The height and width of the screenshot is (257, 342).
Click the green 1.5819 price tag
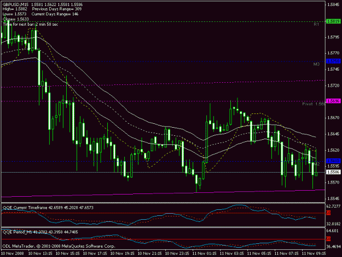pos(333,21)
